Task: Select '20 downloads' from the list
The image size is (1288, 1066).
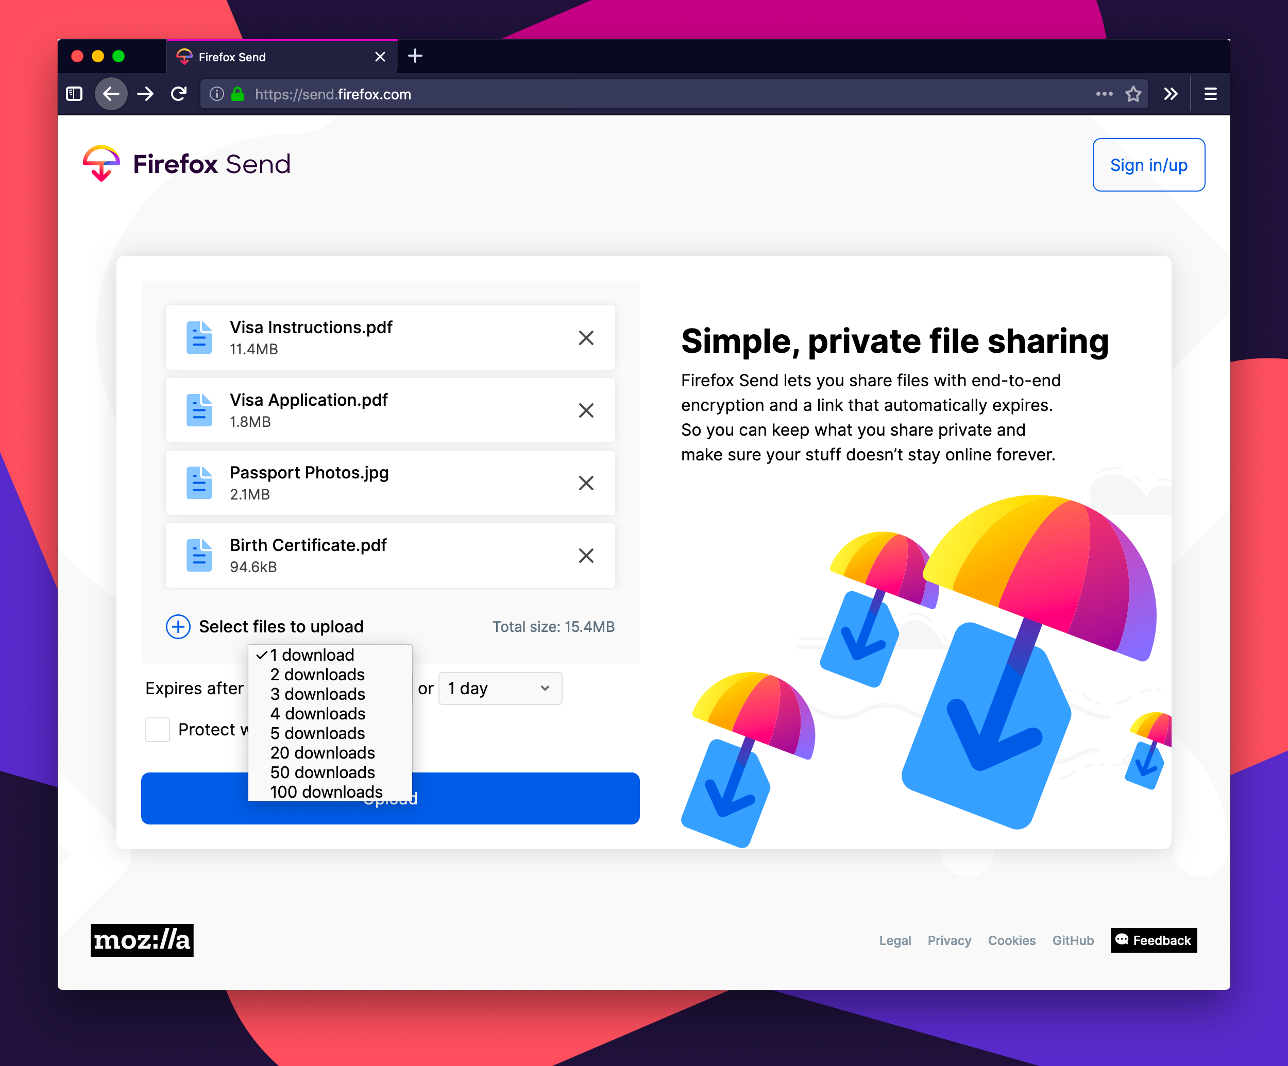Action: point(322,752)
